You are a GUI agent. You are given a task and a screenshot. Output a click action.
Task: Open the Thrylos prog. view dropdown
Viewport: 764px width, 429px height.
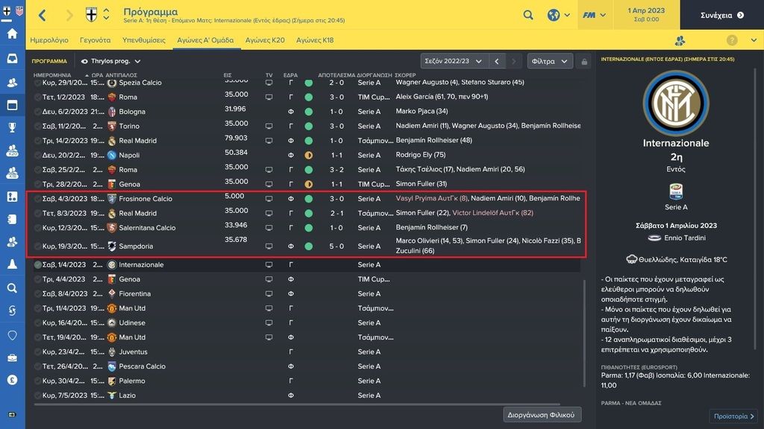pyautogui.click(x=110, y=61)
